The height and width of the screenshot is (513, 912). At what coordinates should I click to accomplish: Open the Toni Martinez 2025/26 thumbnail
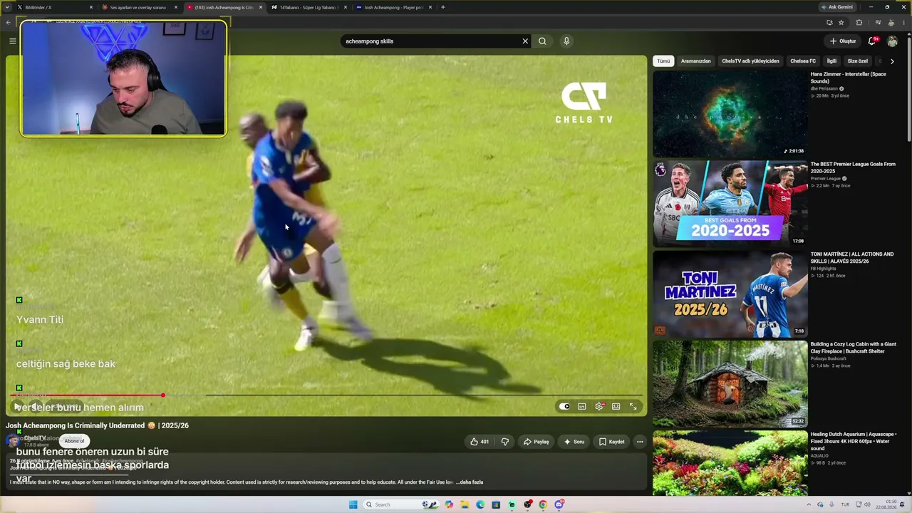point(730,294)
